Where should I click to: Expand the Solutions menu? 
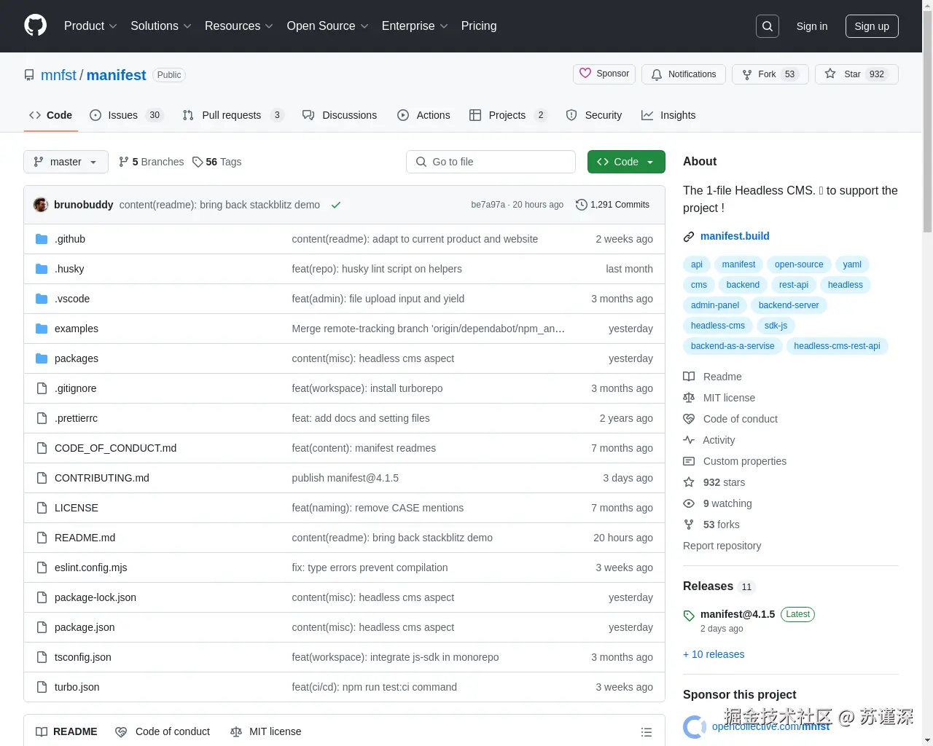161,26
